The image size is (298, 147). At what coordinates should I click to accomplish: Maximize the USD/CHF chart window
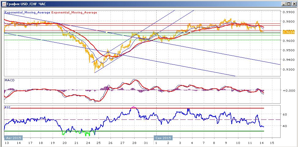[x=289, y=4]
